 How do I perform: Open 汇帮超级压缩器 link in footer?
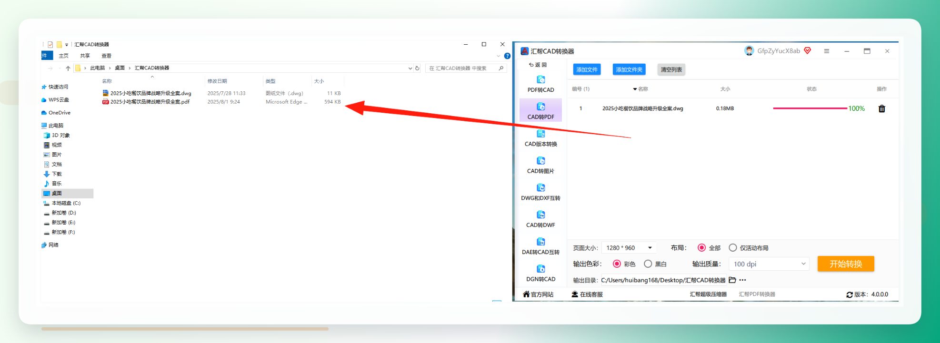click(708, 294)
